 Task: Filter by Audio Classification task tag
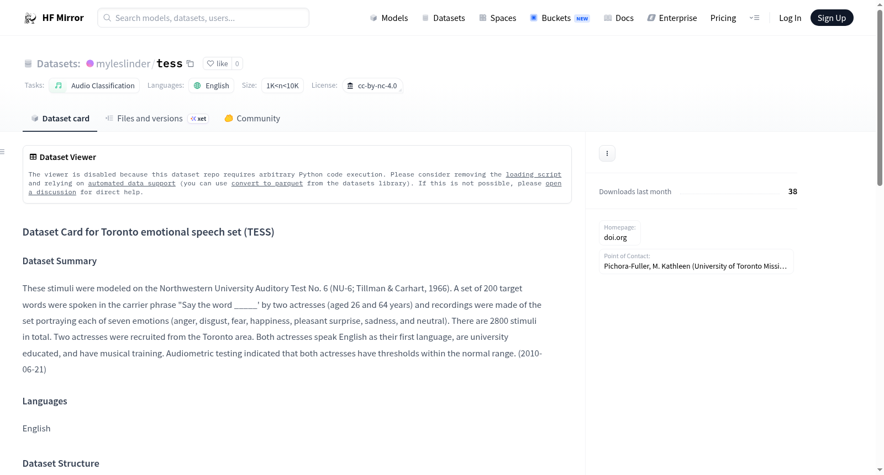94,86
